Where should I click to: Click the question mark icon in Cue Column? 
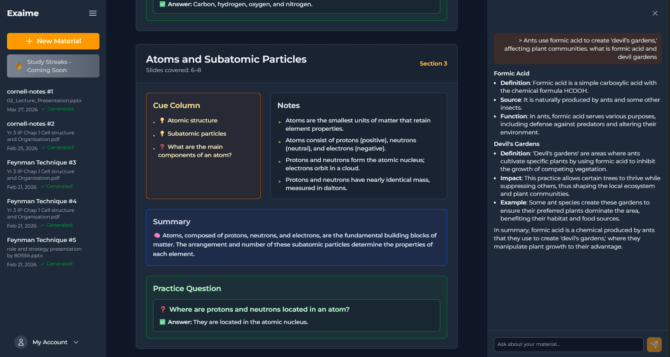tap(162, 147)
